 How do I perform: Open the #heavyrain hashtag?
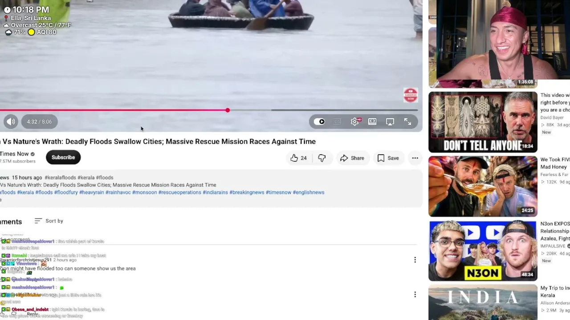[92, 192]
